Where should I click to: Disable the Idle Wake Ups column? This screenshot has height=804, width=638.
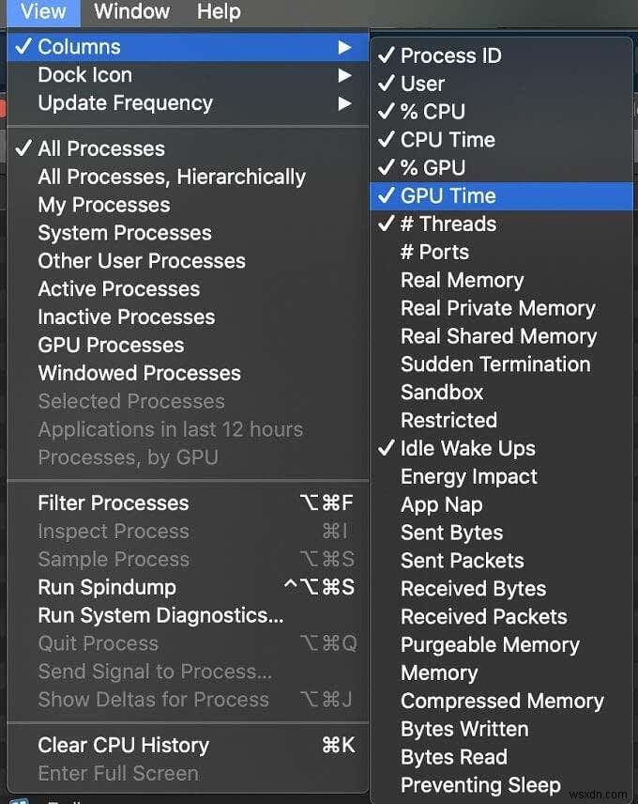(x=467, y=448)
